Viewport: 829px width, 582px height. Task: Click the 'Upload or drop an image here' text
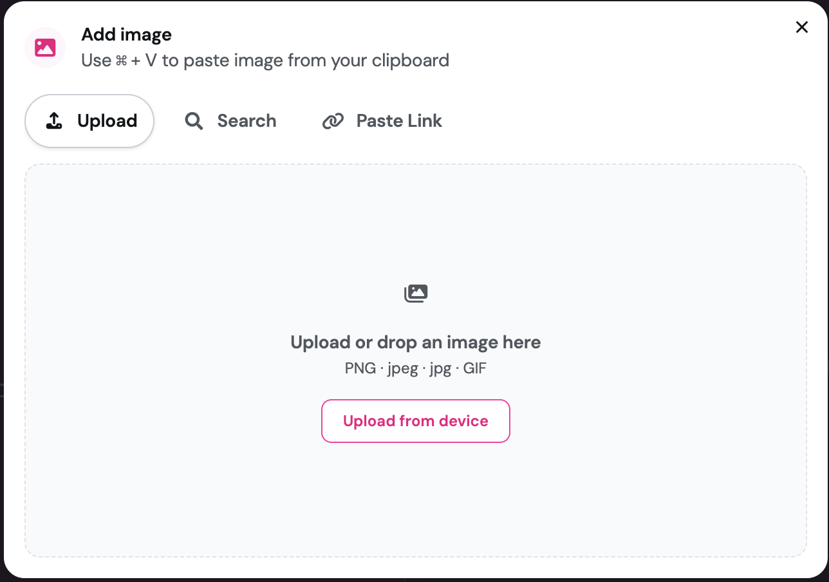(416, 343)
